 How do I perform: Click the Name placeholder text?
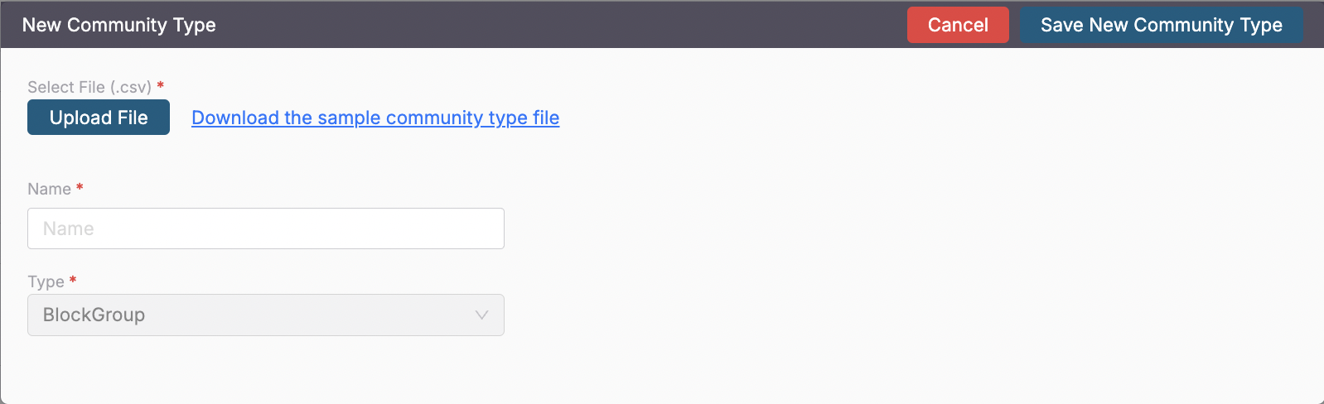(68, 228)
